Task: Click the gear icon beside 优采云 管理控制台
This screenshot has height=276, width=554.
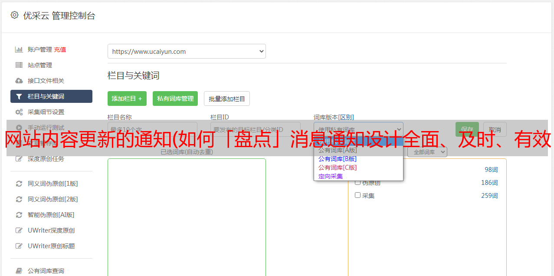Action: (x=15, y=15)
